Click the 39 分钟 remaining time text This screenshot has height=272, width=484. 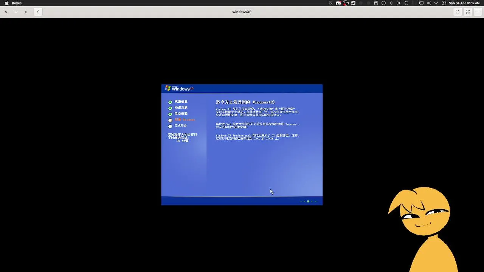182,141
